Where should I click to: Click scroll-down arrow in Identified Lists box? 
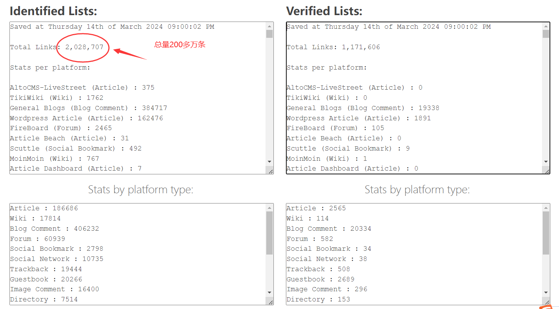[269, 161]
